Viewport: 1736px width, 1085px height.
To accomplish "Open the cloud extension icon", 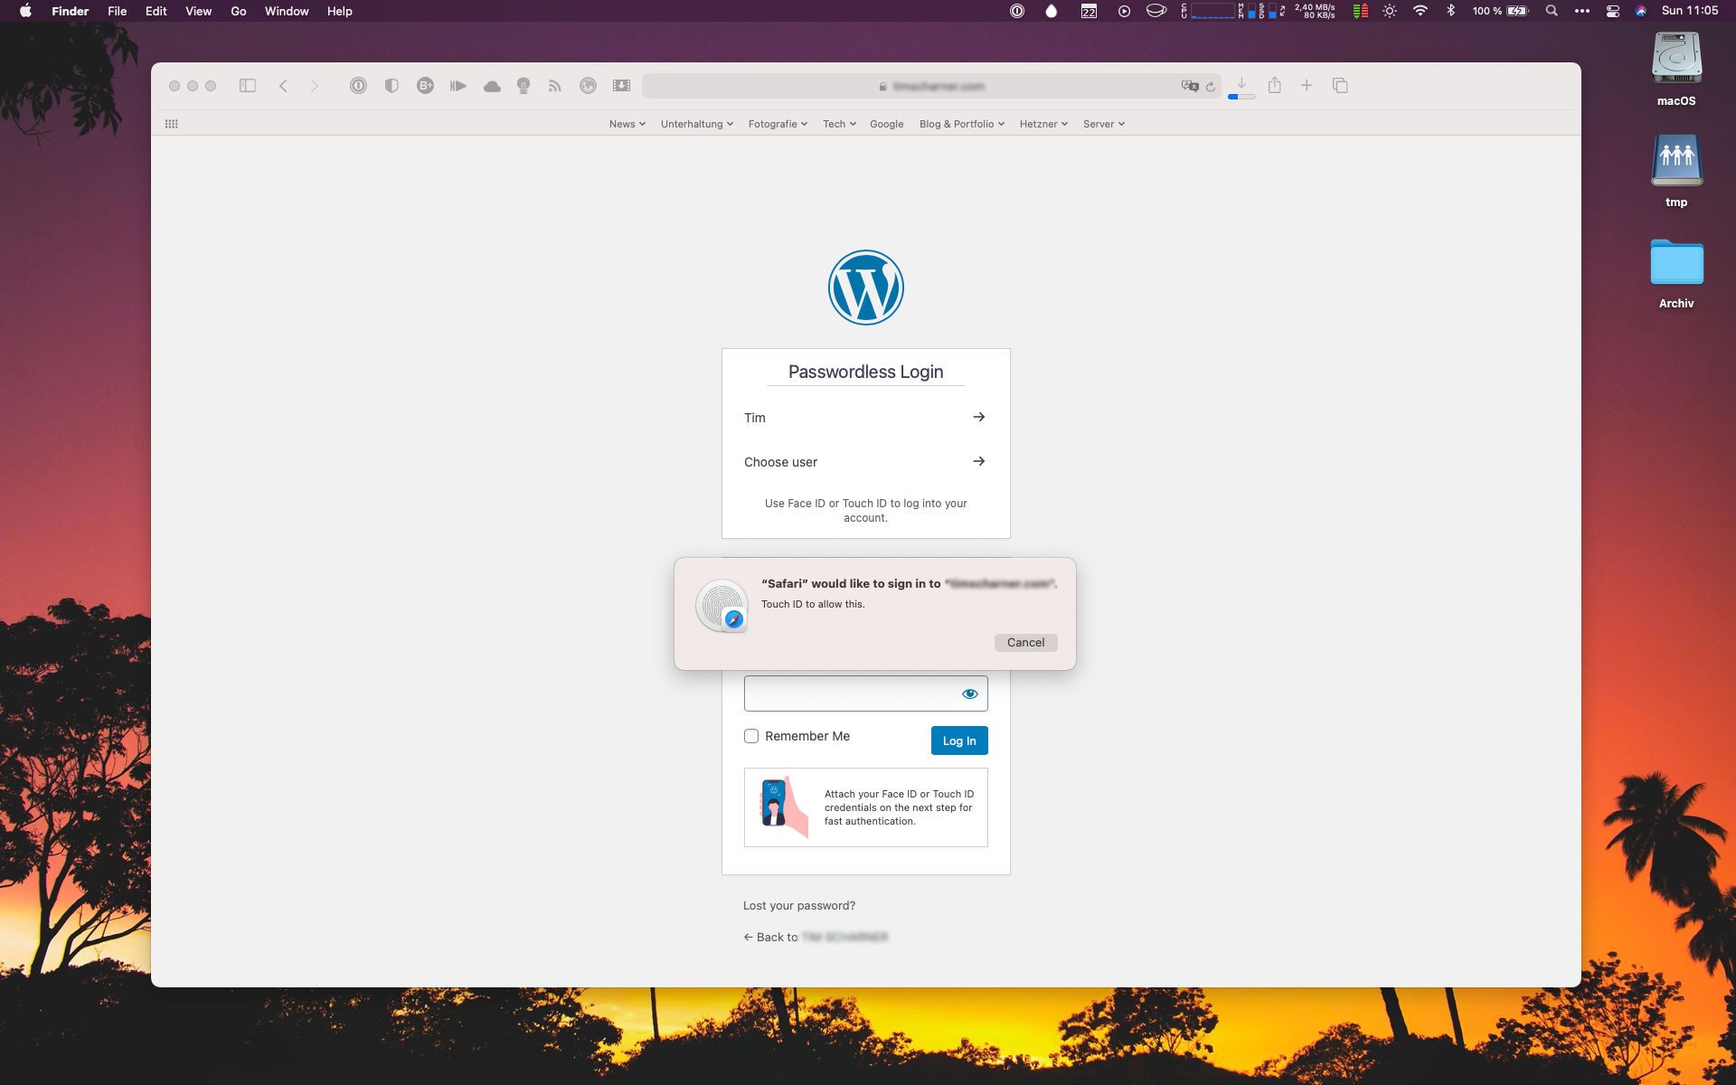I will point(492,86).
